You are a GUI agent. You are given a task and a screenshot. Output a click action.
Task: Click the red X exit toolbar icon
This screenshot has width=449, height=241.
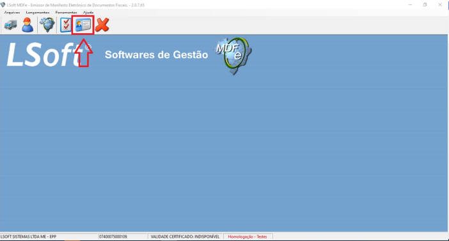(102, 25)
